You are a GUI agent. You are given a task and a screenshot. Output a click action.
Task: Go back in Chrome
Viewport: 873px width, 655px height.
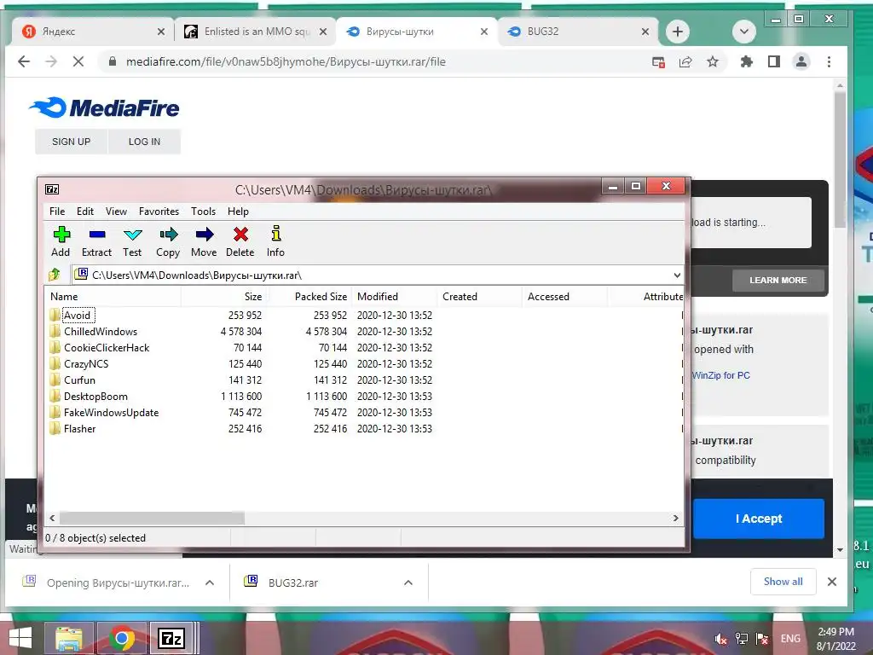tap(24, 61)
